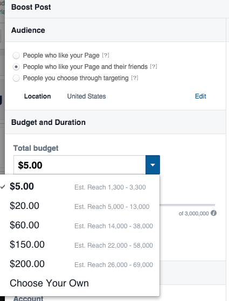Click help icon next to targeting option
Viewport: 229px width, 301px height.
(x=135, y=78)
